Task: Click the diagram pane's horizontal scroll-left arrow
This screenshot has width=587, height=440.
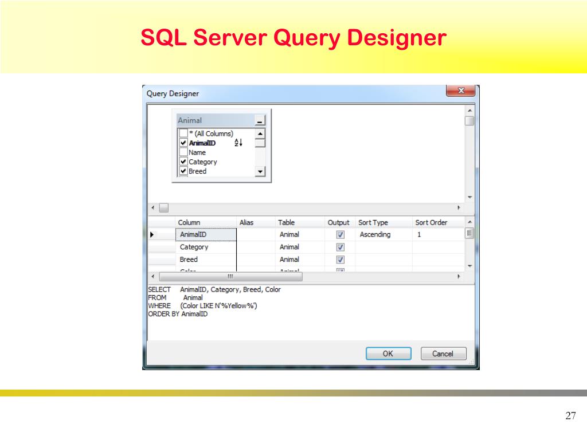Action: coord(152,207)
